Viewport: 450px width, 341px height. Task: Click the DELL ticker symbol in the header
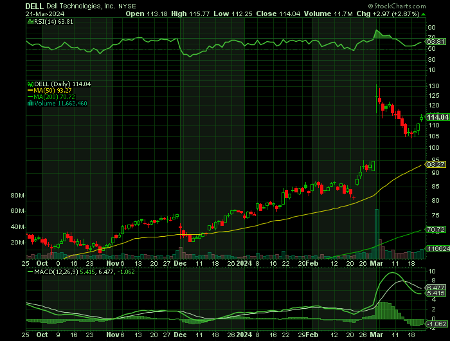(35, 6)
